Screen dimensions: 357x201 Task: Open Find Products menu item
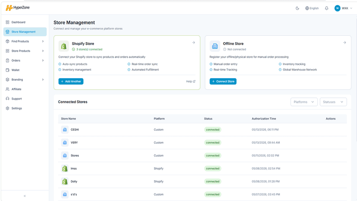click(x=25, y=41)
